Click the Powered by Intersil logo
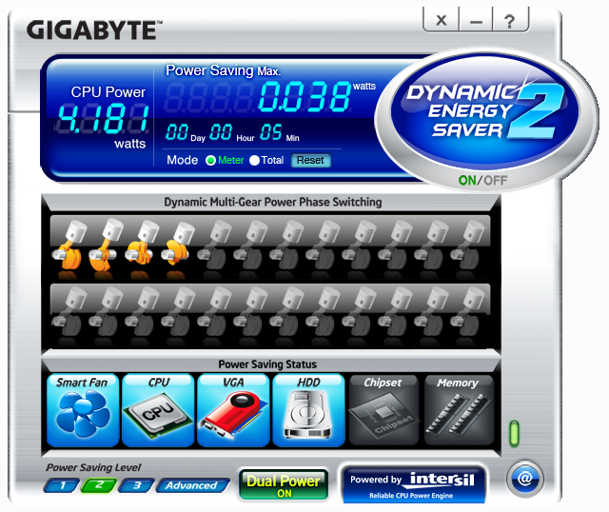Image resolution: width=609 pixels, height=512 pixels. [x=413, y=484]
